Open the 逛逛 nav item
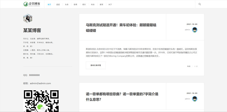 point(58,5)
